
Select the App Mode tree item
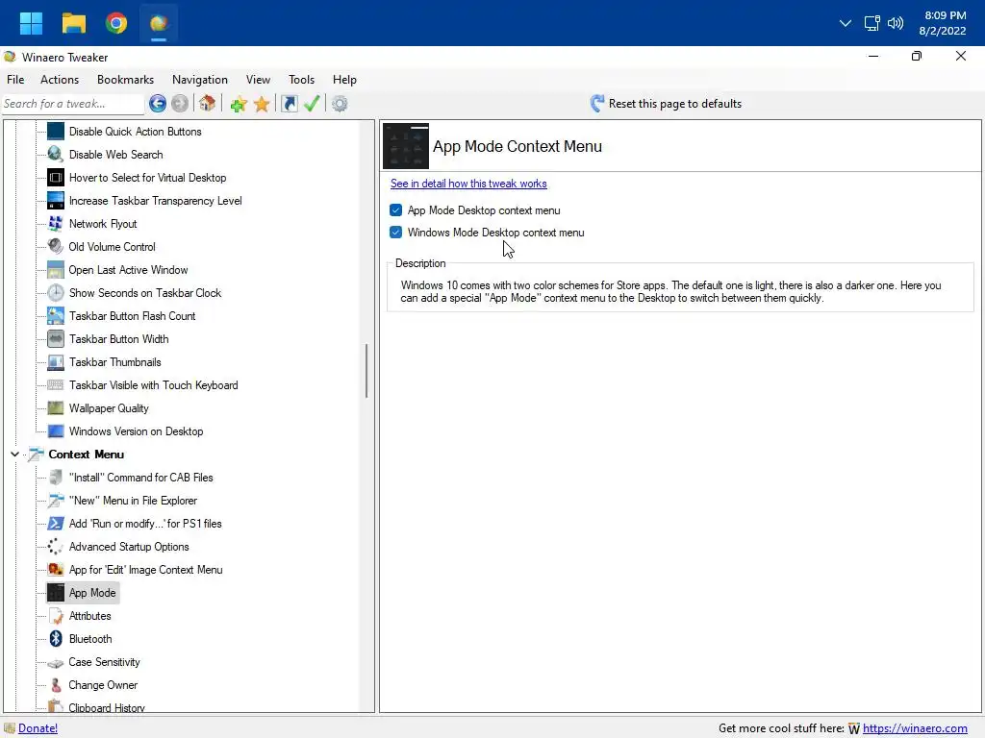tap(92, 593)
